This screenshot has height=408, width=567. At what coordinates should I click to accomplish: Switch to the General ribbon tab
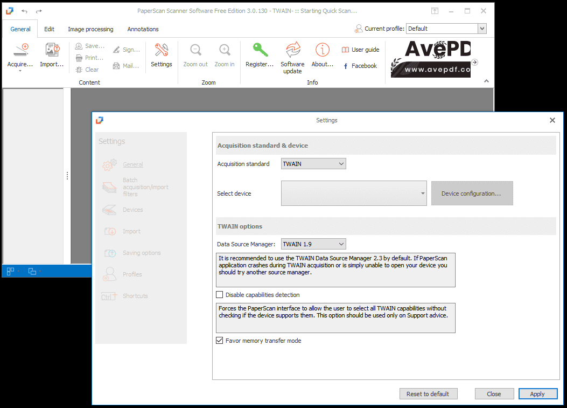[x=20, y=29]
